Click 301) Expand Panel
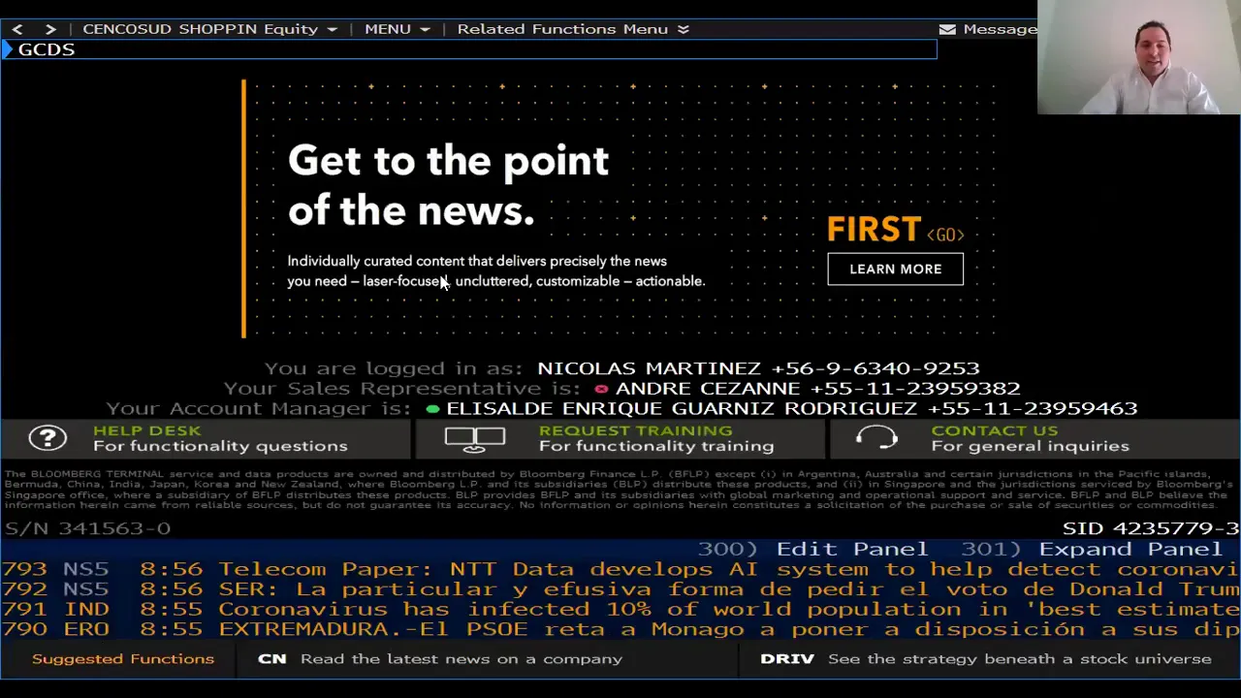Screen dimensions: 1241x698 coord(1091,549)
